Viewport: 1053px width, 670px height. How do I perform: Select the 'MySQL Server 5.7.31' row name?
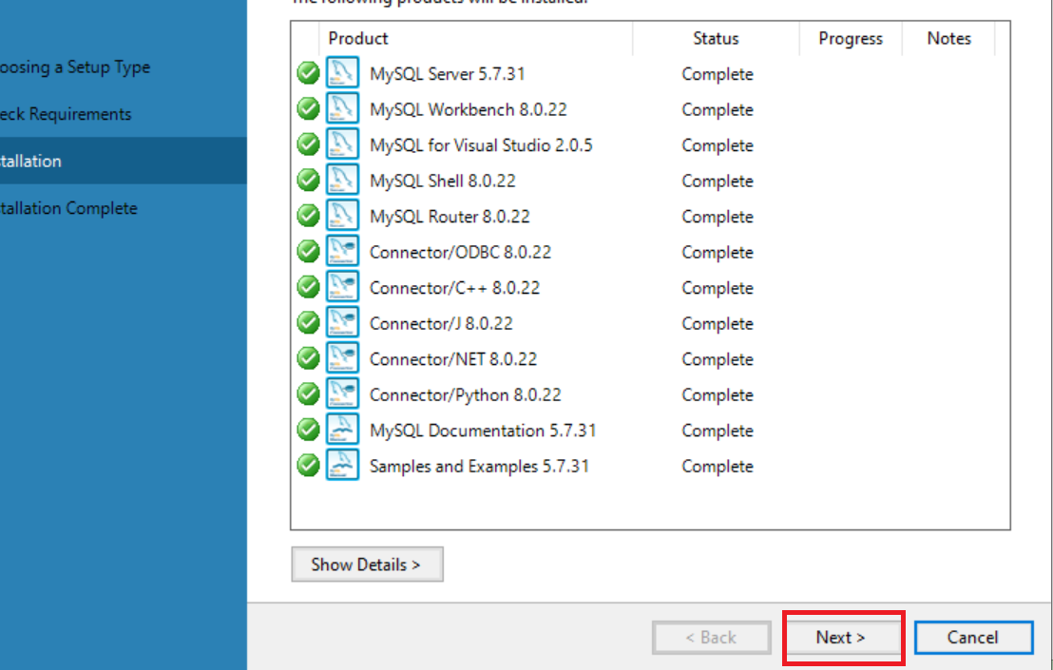point(448,74)
